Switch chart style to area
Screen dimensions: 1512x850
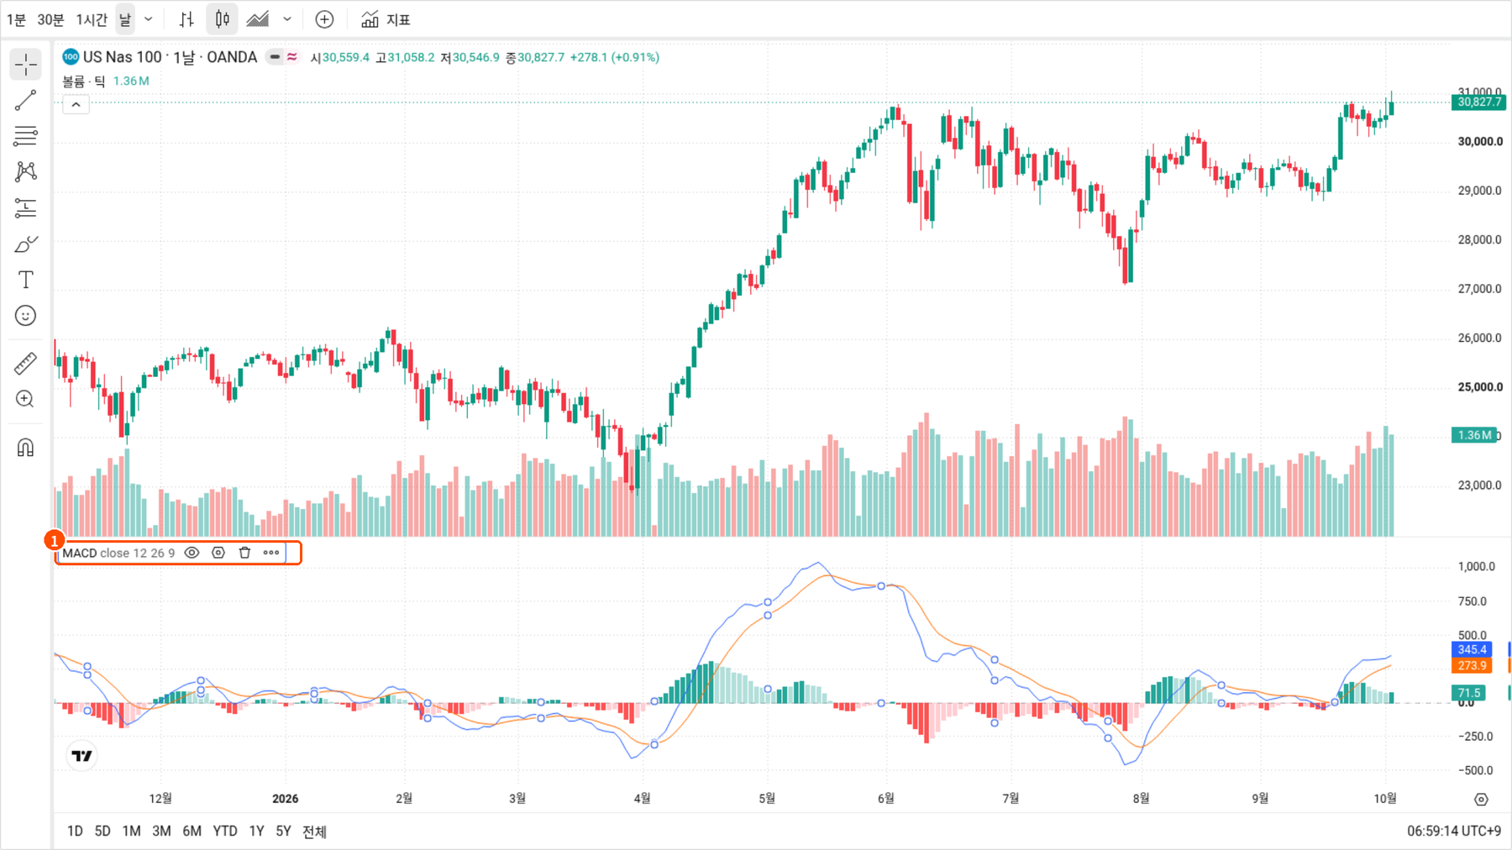coord(258,19)
